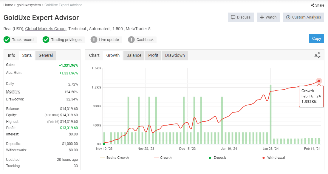Image resolution: width=328 pixels, height=174 pixels.
Task: Click the Equity (100.00%) value
Action: coord(61,115)
